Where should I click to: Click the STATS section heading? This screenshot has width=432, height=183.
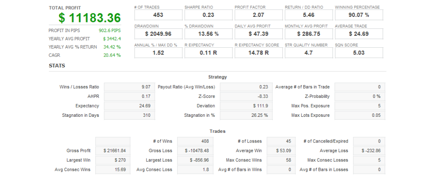click(57, 66)
